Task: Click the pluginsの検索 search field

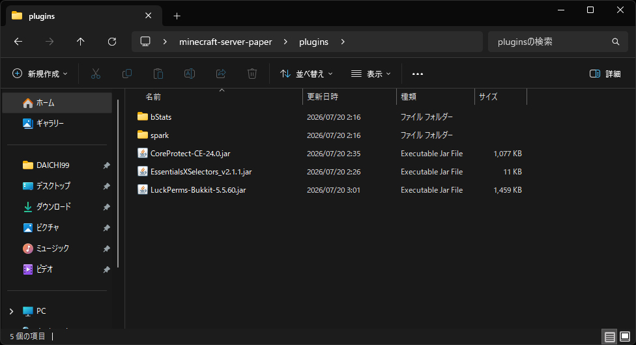Action: coord(558,42)
